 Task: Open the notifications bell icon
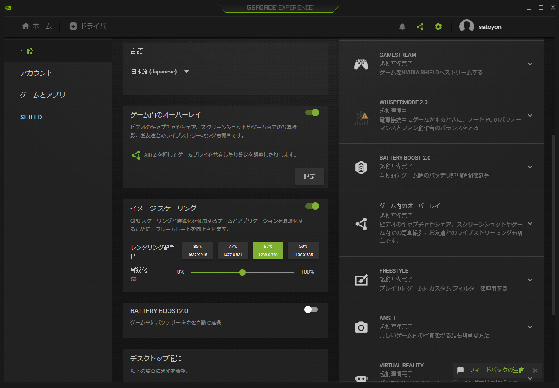click(x=402, y=27)
